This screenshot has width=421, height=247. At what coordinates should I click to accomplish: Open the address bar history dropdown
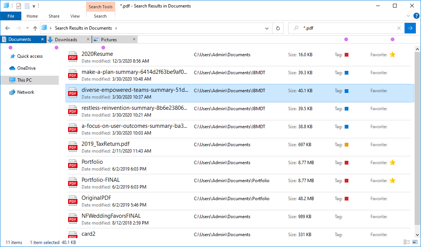pos(267,28)
